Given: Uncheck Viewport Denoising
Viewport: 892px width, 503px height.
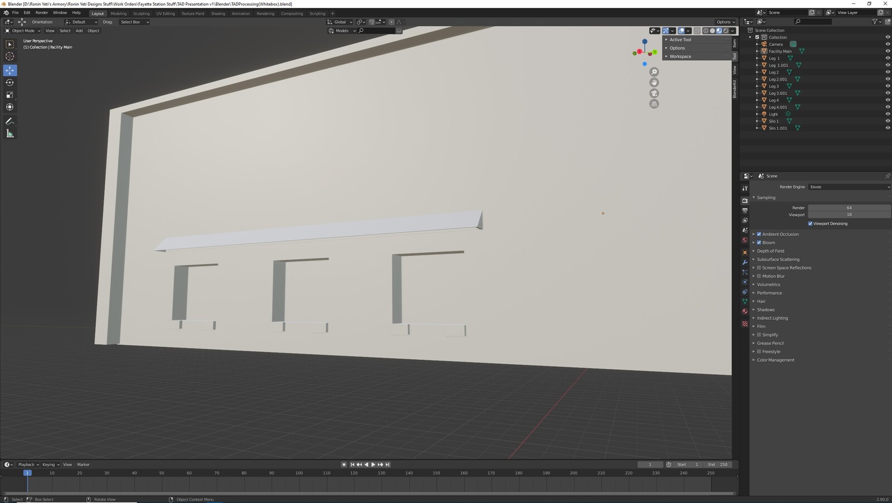Looking at the screenshot, I should [810, 224].
